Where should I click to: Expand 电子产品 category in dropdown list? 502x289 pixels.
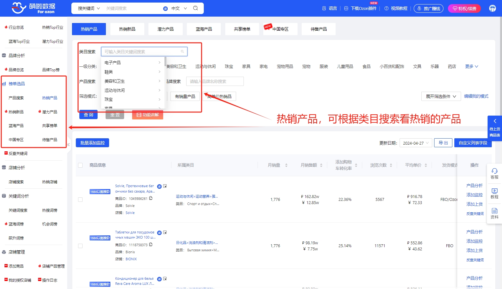pyautogui.click(x=133, y=63)
